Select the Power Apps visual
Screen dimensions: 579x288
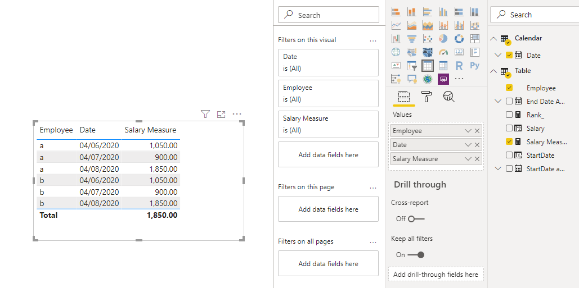click(443, 79)
